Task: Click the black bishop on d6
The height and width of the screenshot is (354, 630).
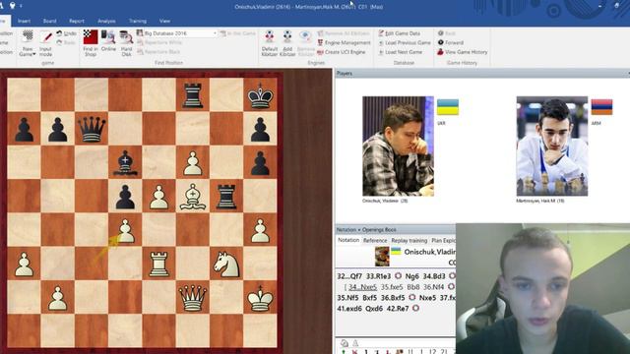Action: 125,162
